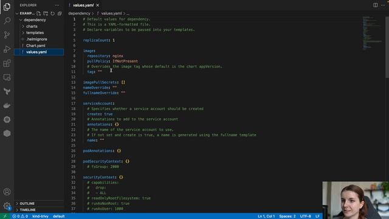Screen dimensions: 389x219
Task: Open the Docker extension view
Action: coord(7,105)
